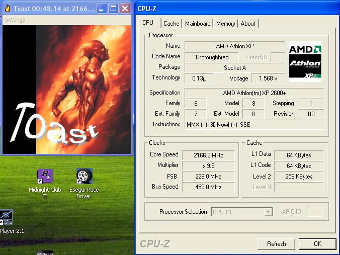Click Level 2 value 256 KBytes

[x=299, y=177]
